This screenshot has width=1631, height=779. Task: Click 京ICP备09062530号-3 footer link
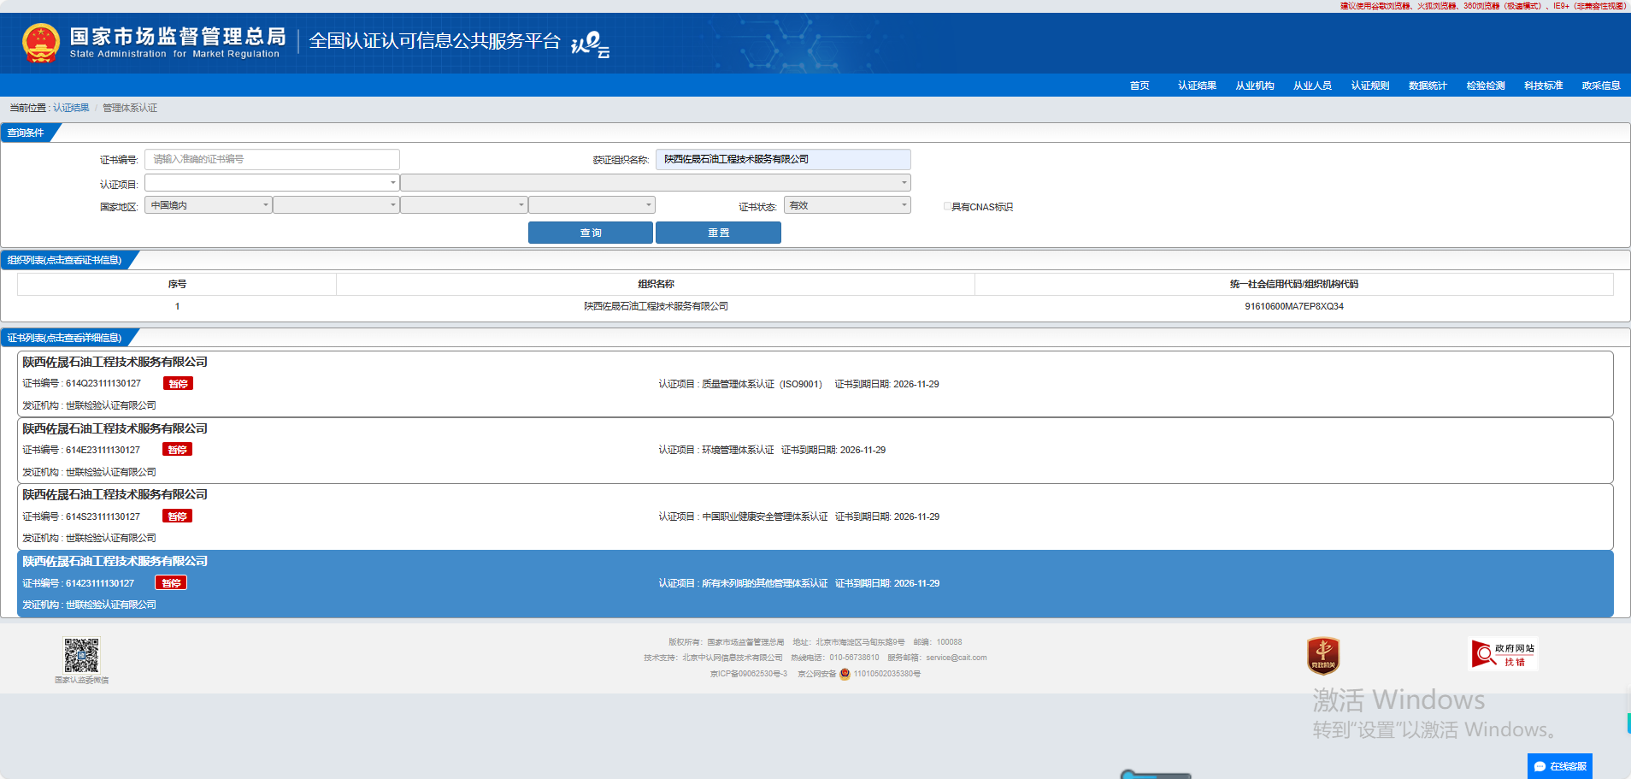click(748, 674)
